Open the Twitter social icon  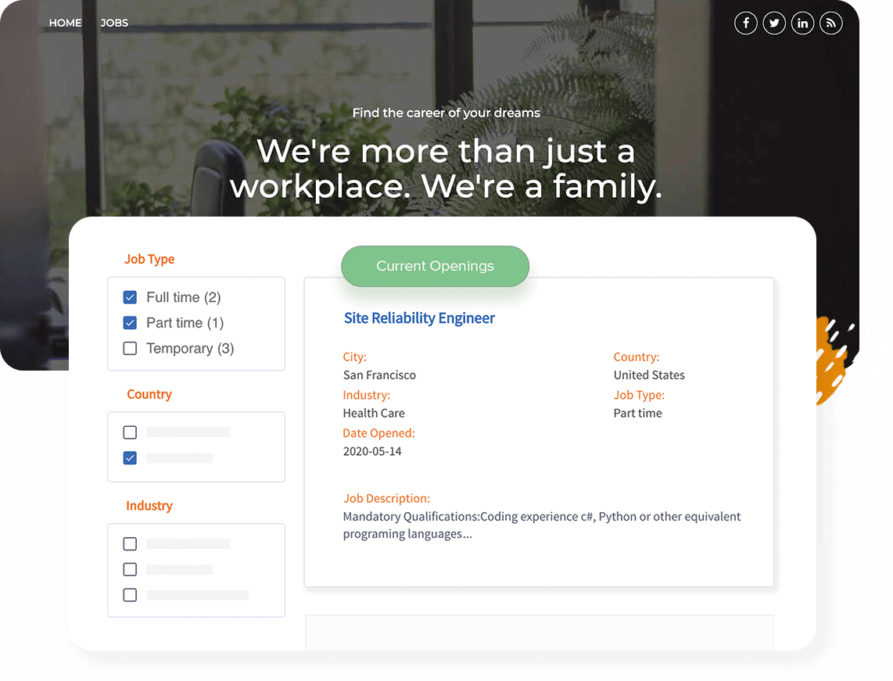point(774,23)
